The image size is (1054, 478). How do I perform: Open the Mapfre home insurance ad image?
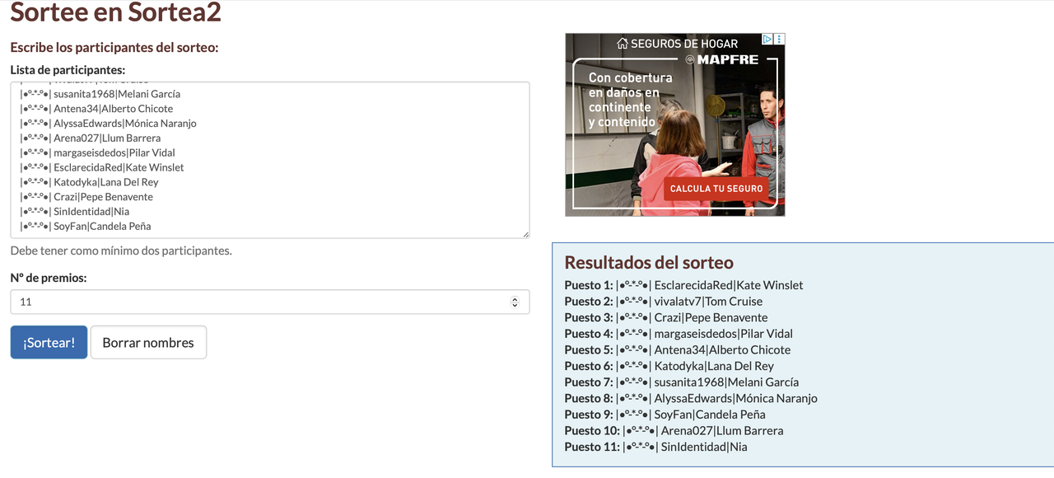pyautogui.click(x=675, y=124)
